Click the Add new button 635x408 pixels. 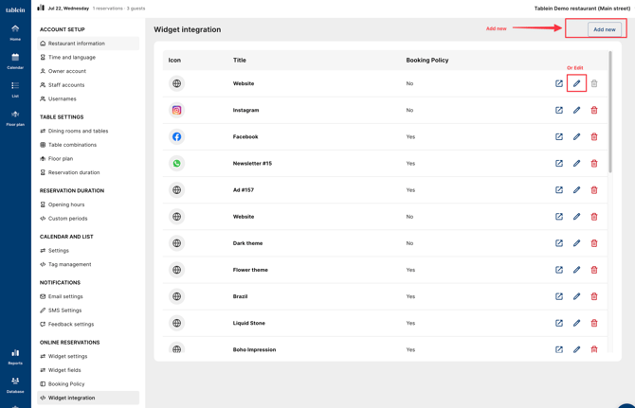tap(605, 29)
